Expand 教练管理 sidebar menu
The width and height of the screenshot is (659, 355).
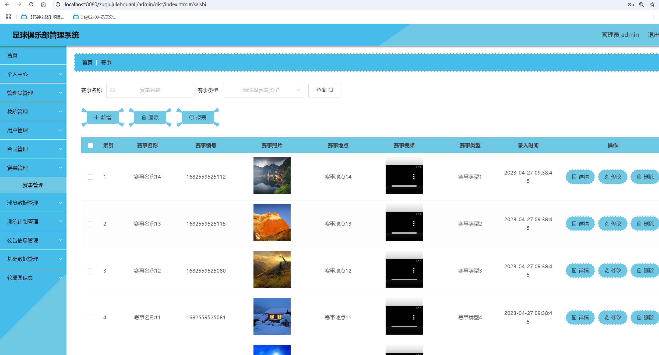33,112
